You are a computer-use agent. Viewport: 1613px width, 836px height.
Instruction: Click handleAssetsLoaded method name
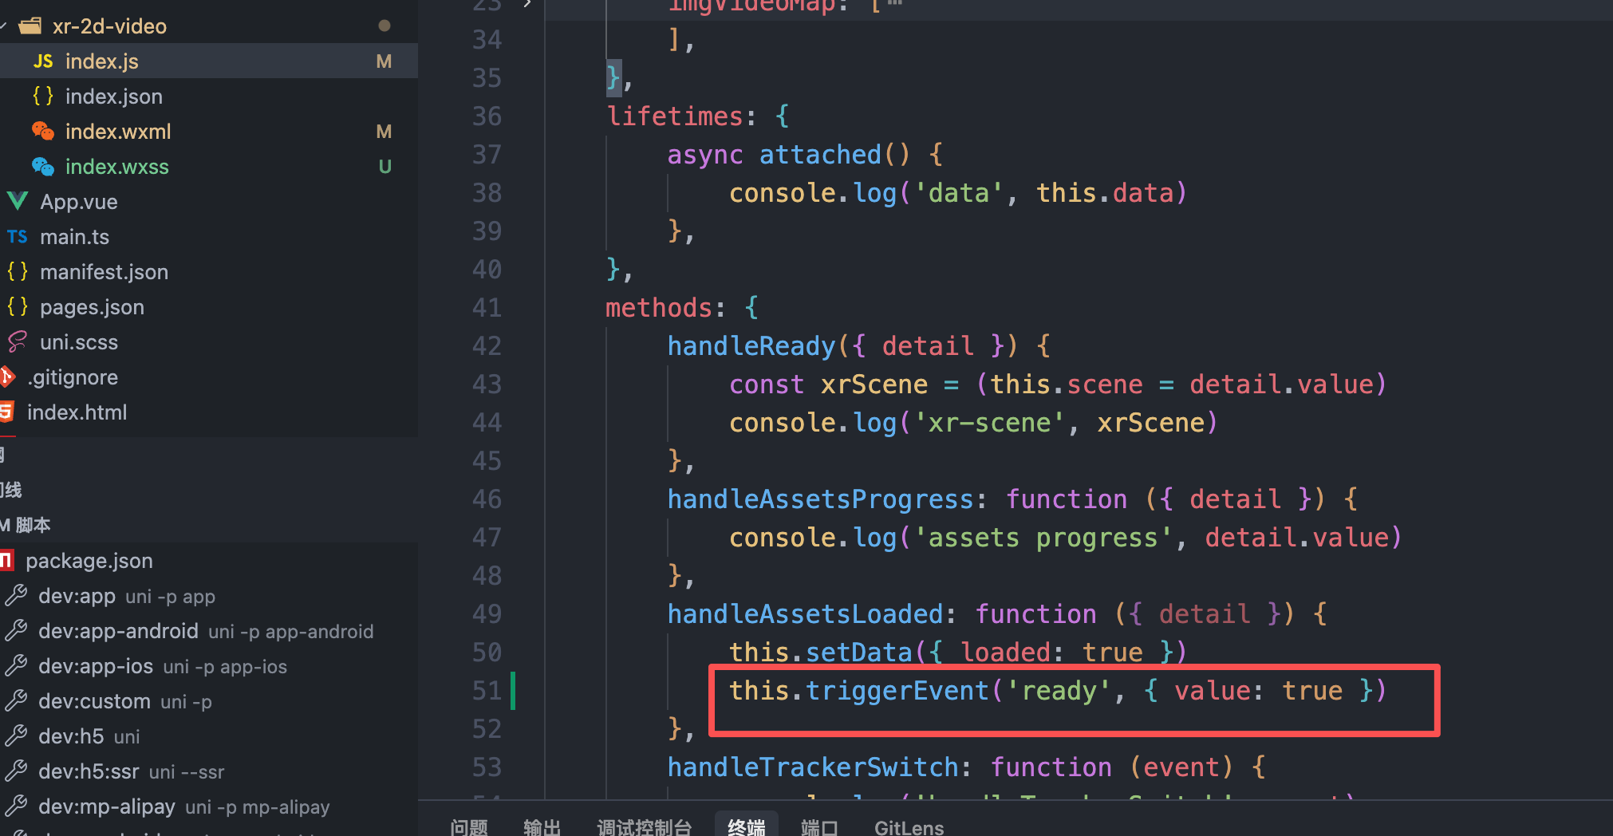806,614
